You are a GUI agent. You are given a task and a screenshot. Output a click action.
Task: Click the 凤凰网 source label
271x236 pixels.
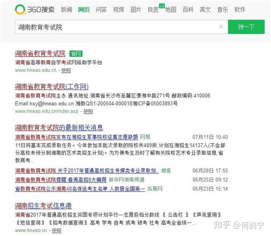coord(154,189)
